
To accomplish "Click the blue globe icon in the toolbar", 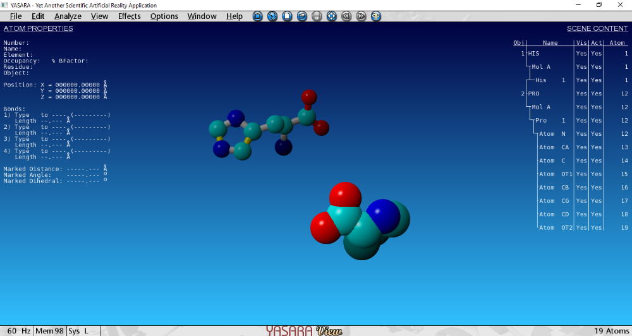I will click(272, 16).
